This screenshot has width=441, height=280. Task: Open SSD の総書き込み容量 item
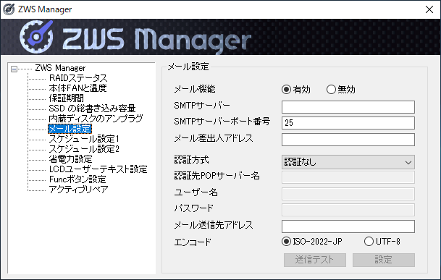click(x=92, y=109)
